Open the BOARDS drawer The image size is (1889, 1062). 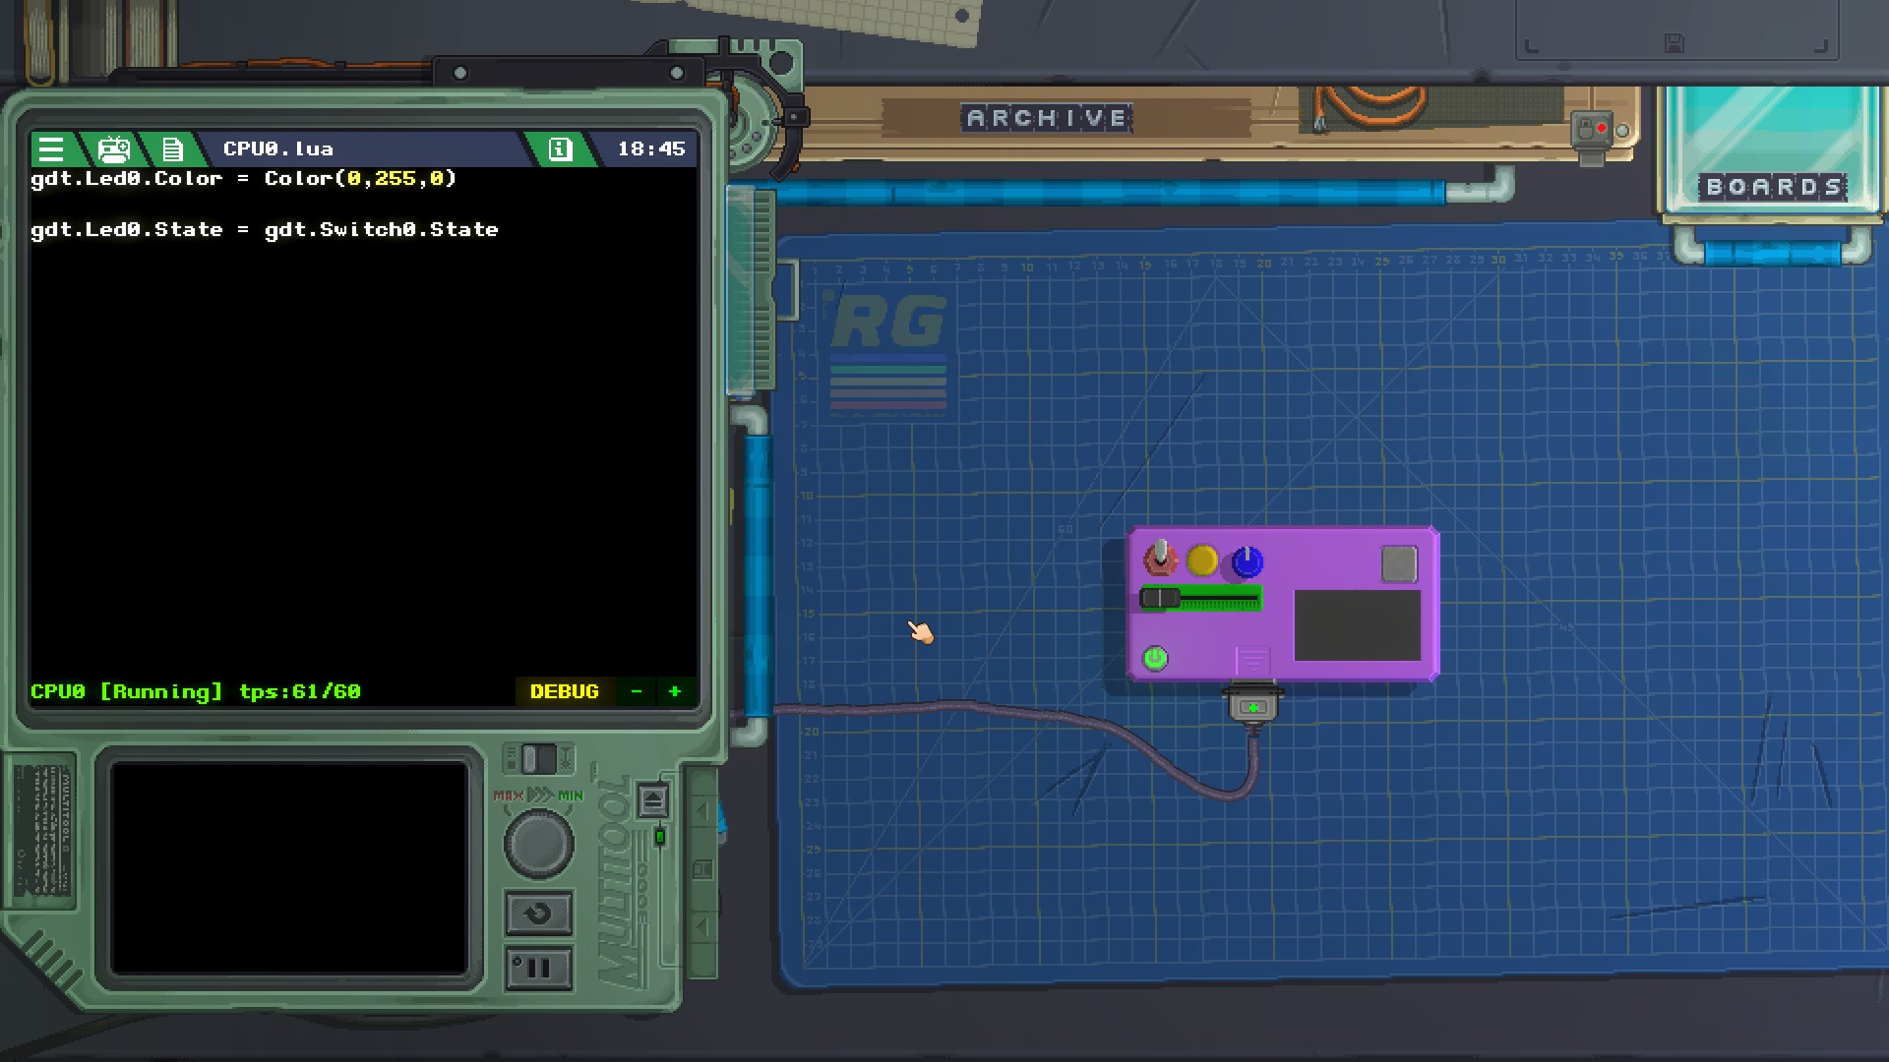click(x=1773, y=186)
